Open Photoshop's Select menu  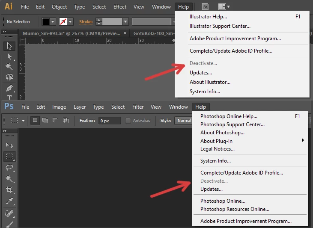point(118,107)
